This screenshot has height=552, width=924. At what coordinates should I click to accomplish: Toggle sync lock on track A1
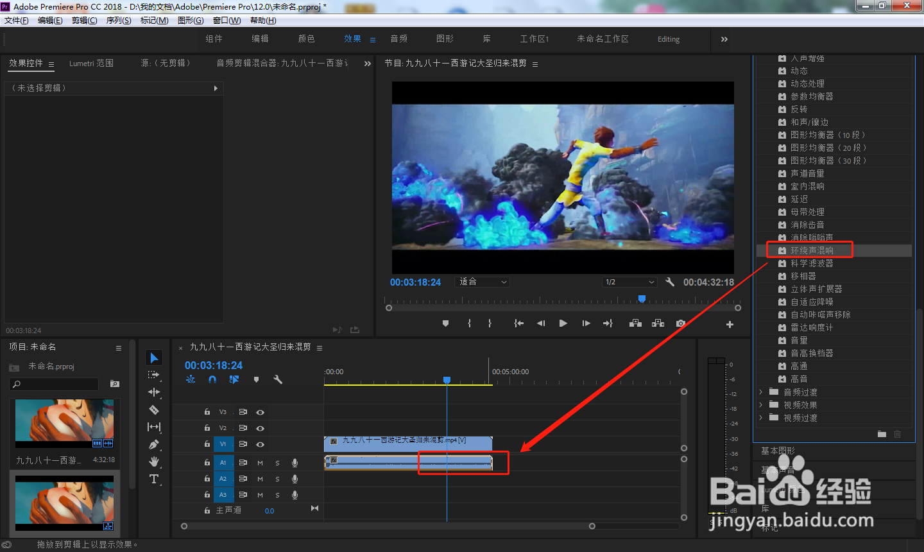tap(243, 463)
